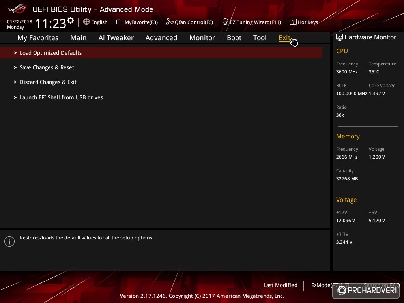The width and height of the screenshot is (404, 303).
Task: Expand arrow beside Discard Changes & Exit
Action: click(15, 82)
